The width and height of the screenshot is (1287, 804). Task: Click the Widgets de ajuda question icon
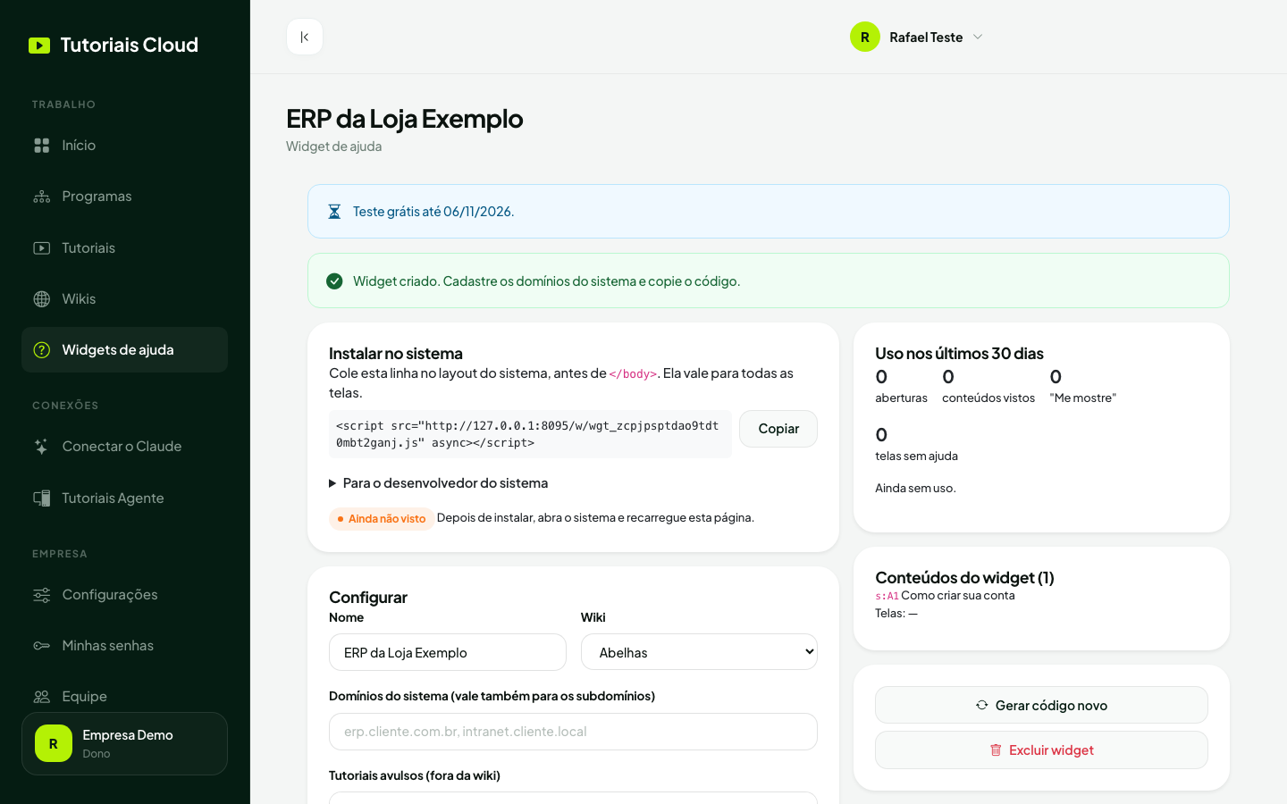(42, 350)
